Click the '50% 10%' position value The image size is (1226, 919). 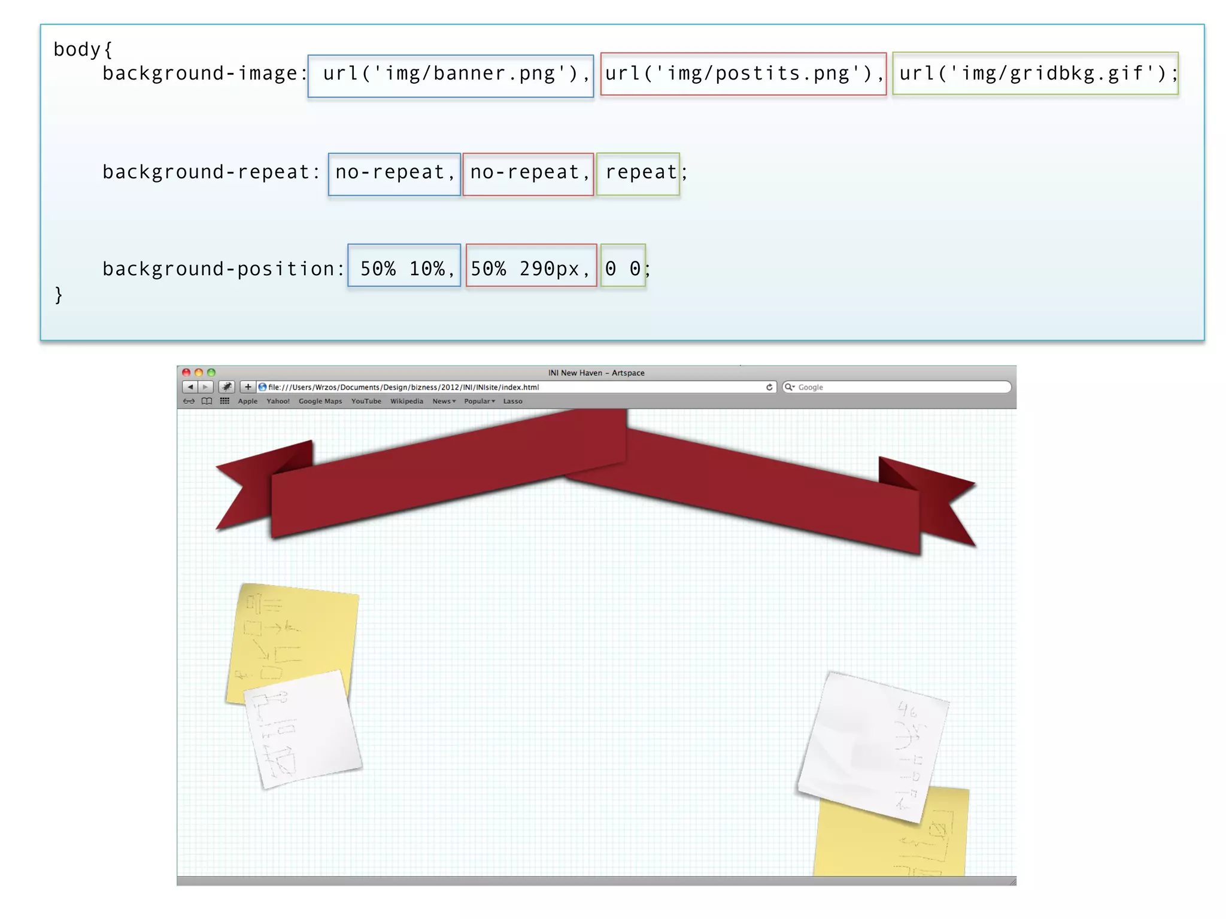(403, 269)
